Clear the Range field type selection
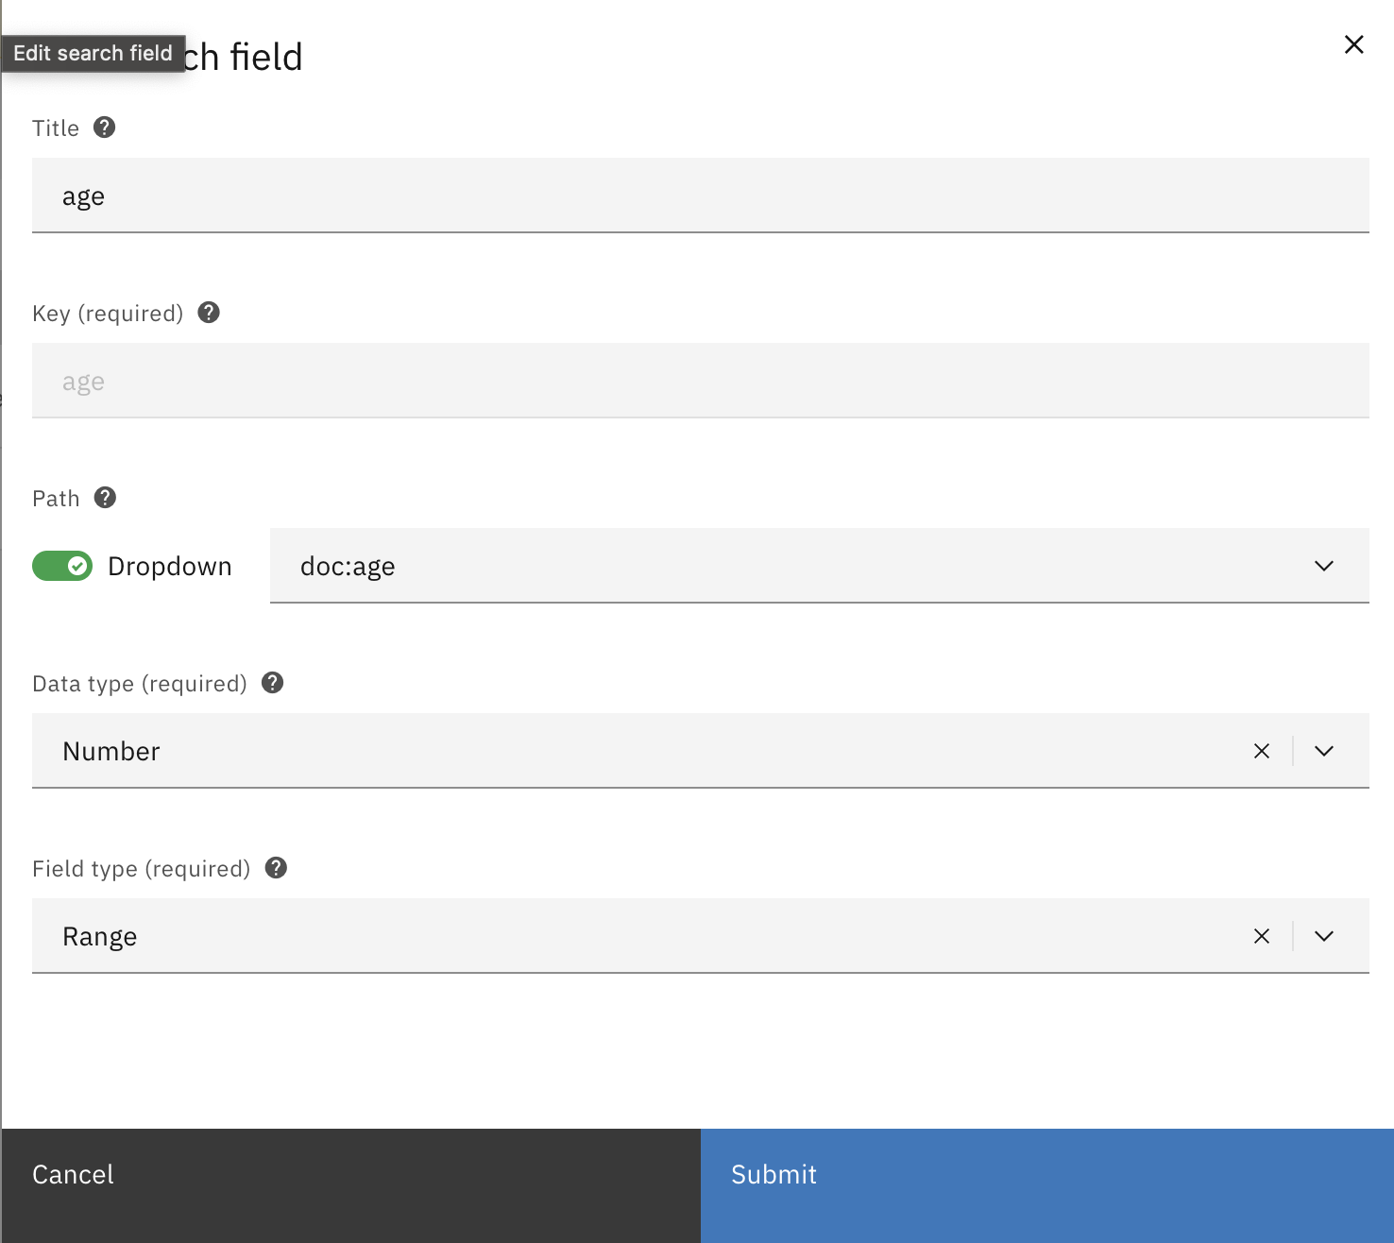The image size is (1394, 1243). click(x=1261, y=936)
